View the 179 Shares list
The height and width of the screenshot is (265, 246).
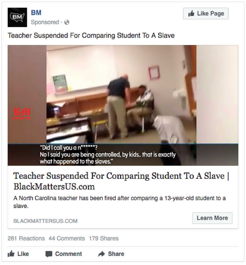click(x=104, y=238)
